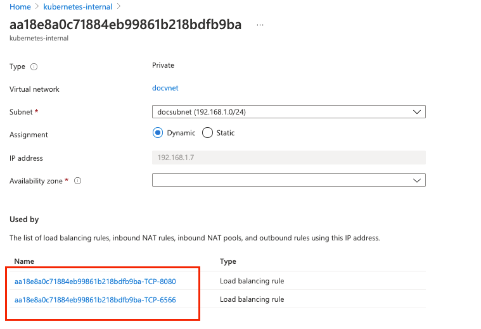Screen dimensions: 481x329
Task: Click the Availability zone info icon
Action: click(77, 181)
